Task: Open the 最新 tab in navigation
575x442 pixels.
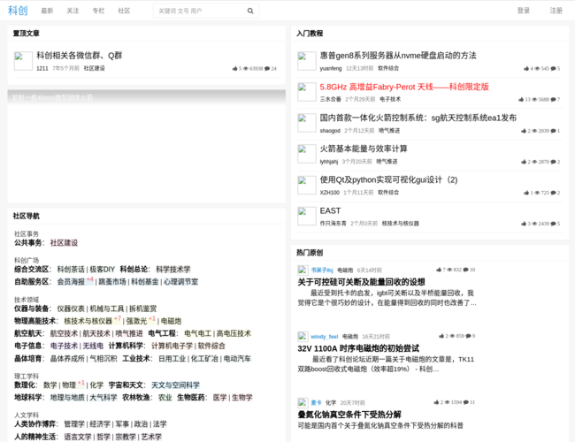Action: click(47, 11)
